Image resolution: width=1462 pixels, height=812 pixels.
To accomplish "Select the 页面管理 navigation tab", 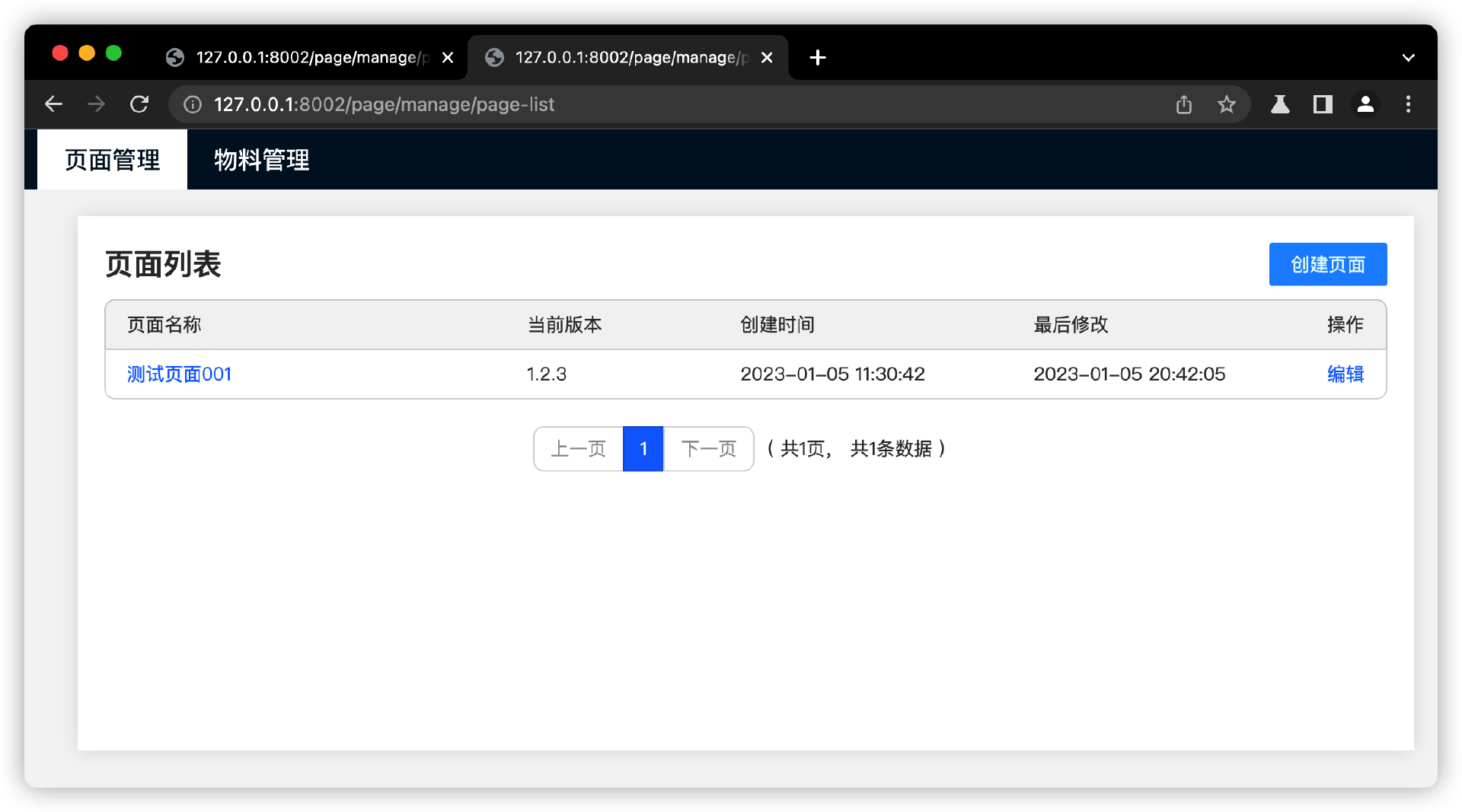I will click(x=112, y=160).
